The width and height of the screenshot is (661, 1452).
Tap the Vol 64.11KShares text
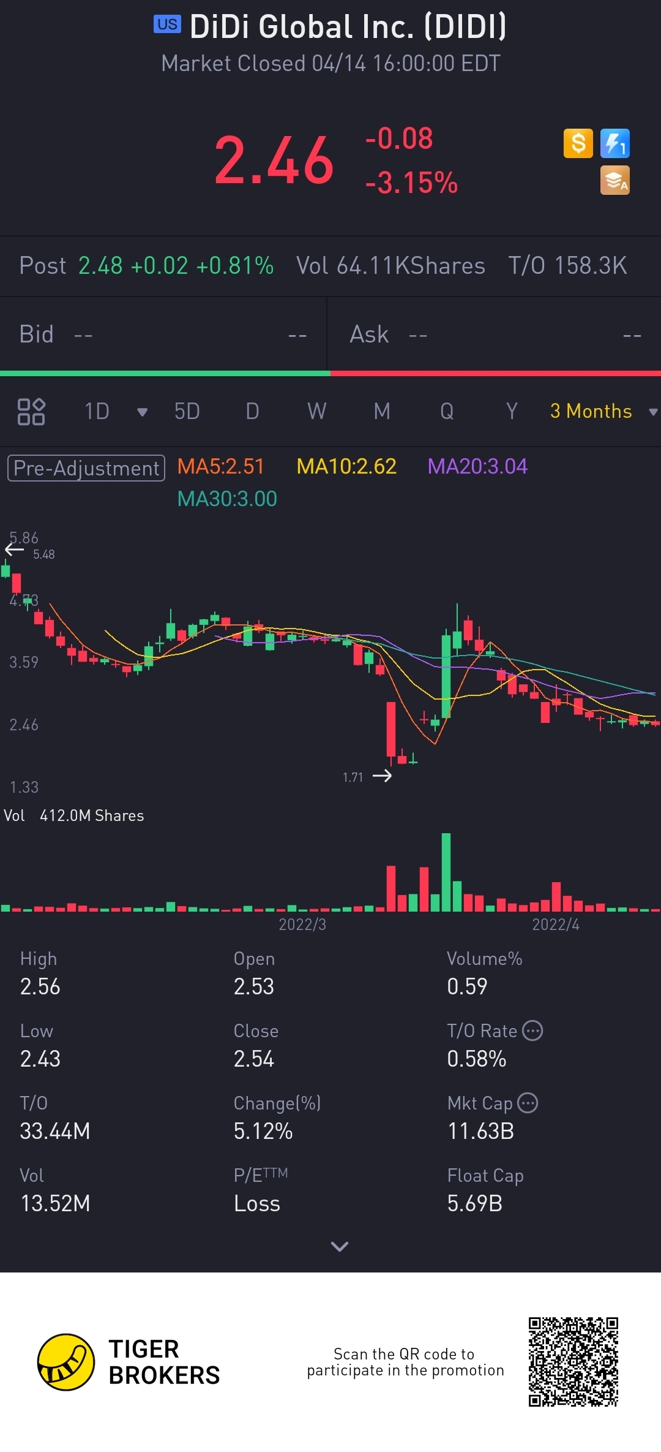[x=390, y=266]
